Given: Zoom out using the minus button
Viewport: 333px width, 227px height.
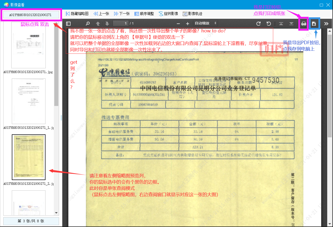Looking at the screenshot, I should pos(178,24).
